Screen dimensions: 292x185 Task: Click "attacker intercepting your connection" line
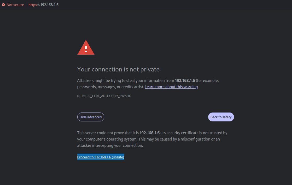pyautogui.click(x=110, y=145)
